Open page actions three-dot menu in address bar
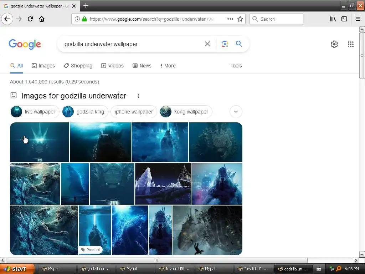 pos(230,19)
